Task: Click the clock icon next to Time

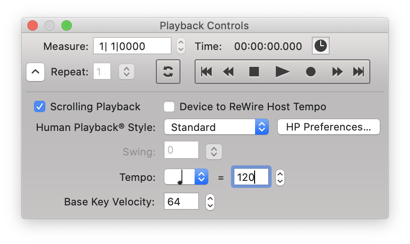Action: tap(321, 46)
